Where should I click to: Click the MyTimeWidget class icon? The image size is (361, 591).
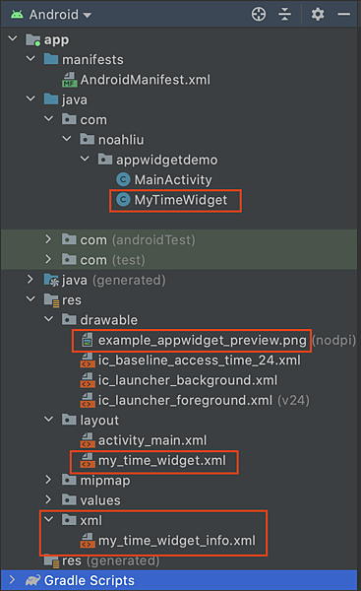[123, 200]
